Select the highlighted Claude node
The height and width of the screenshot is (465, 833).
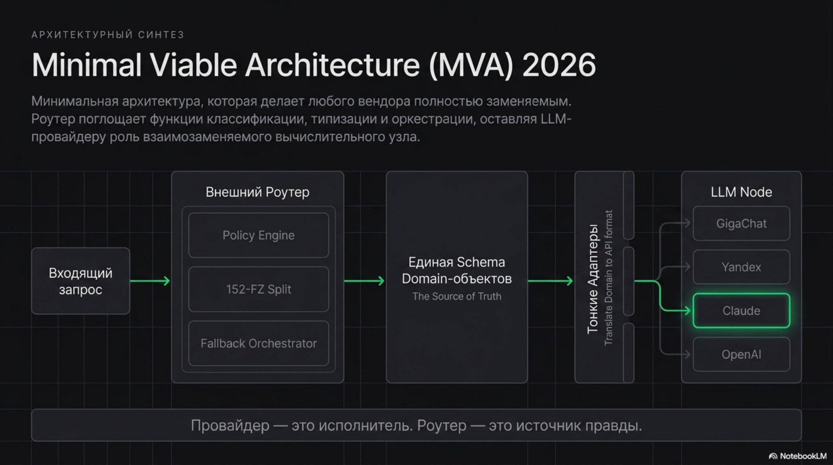pos(741,310)
